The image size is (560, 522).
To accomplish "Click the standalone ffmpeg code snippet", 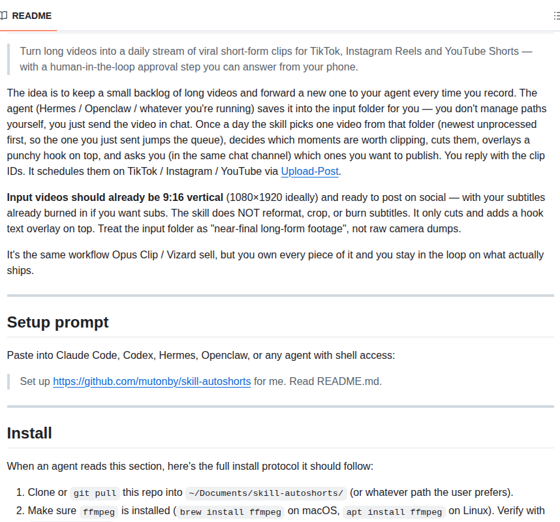I will 99,512.
